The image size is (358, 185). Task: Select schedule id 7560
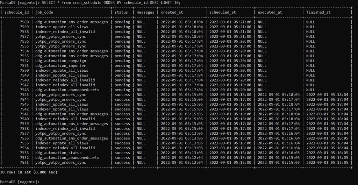tap(24, 22)
